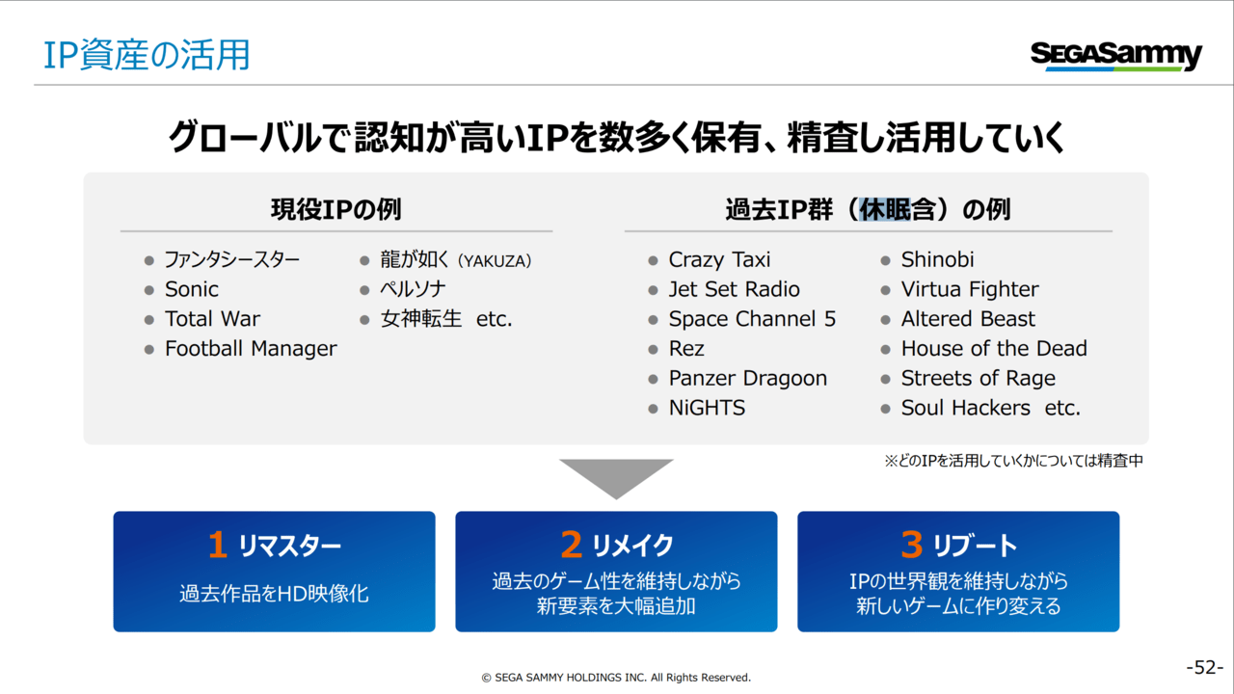1234x694 pixels.
Task: Select NiGHTS in the list
Action: point(707,408)
